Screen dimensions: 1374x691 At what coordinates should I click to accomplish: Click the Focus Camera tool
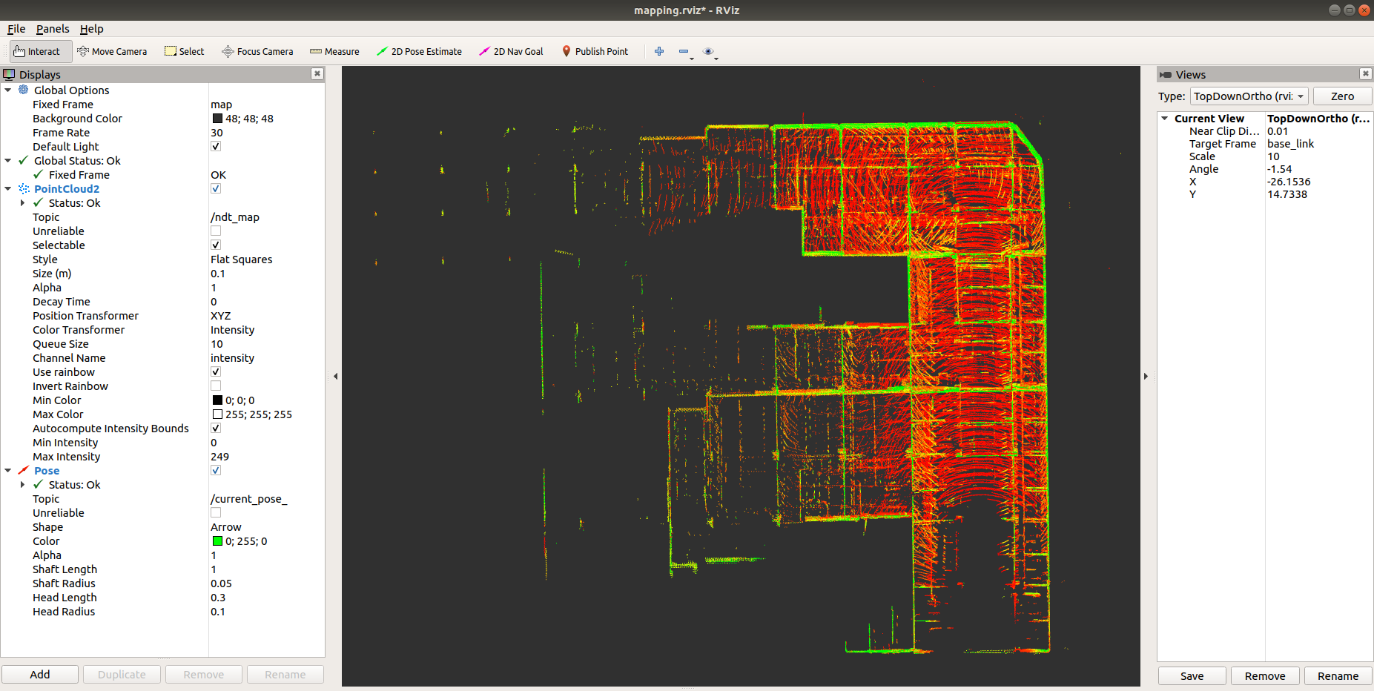[257, 51]
